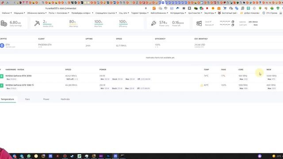Click the pickaxe mining icon
The height and width of the screenshot is (159, 283).
37,23
